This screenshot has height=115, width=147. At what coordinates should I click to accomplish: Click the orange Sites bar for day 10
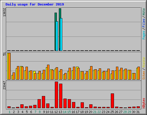click(x=48, y=72)
